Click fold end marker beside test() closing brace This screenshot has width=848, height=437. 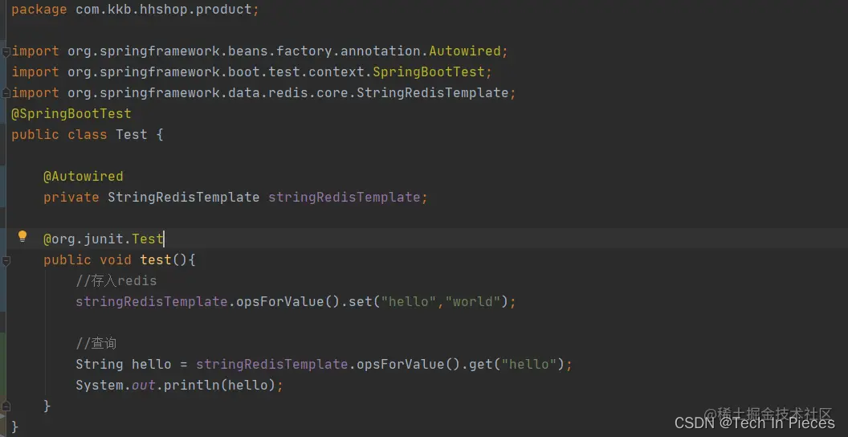click(6, 406)
